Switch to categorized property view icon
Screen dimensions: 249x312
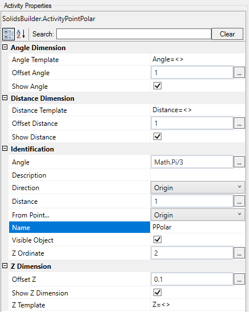(x=9, y=34)
